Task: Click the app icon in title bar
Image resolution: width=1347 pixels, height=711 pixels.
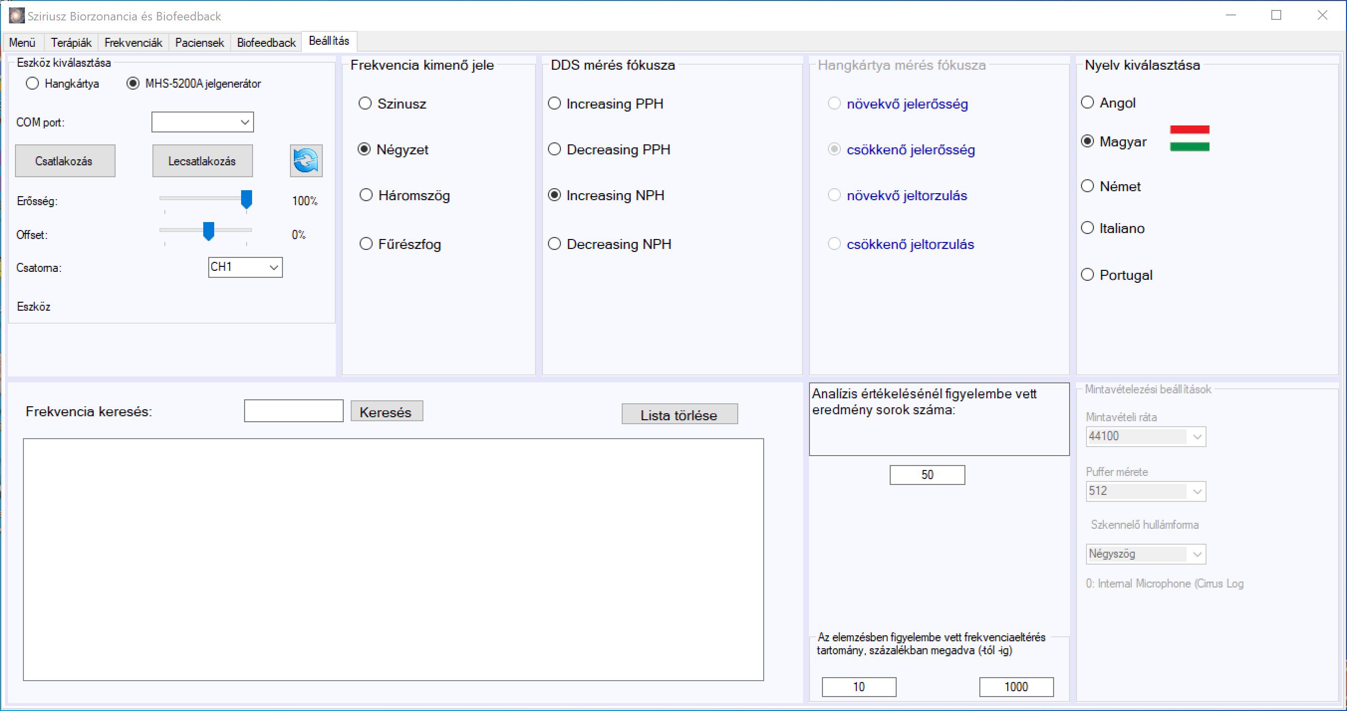Action: (x=16, y=16)
